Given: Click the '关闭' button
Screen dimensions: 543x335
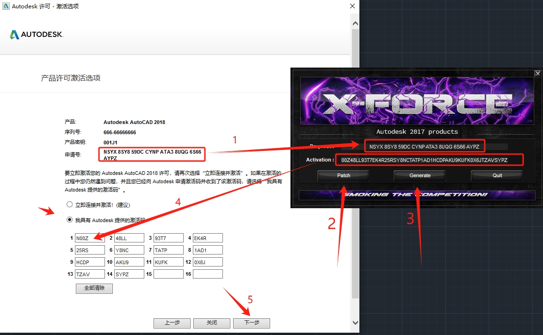Looking at the screenshot, I should [211, 323].
